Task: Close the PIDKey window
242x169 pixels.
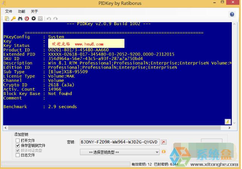Action: (233, 2)
